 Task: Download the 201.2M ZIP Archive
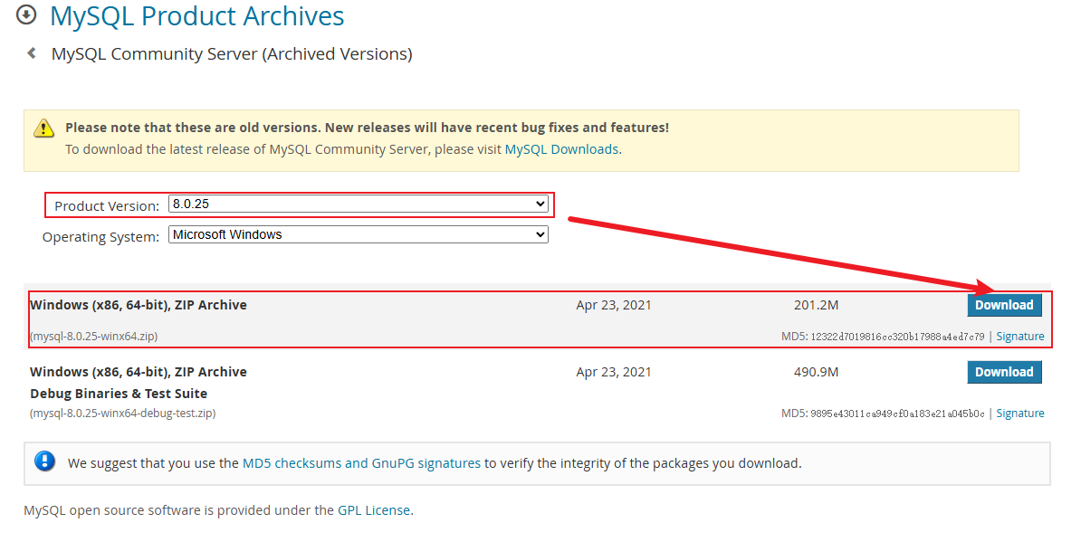[1004, 305]
